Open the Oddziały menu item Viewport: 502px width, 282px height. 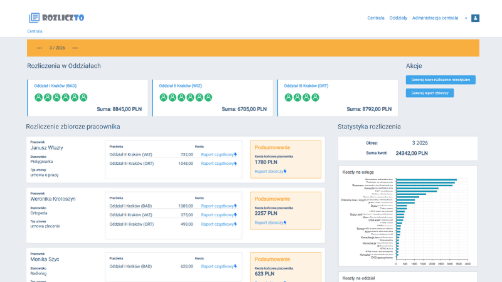click(398, 18)
